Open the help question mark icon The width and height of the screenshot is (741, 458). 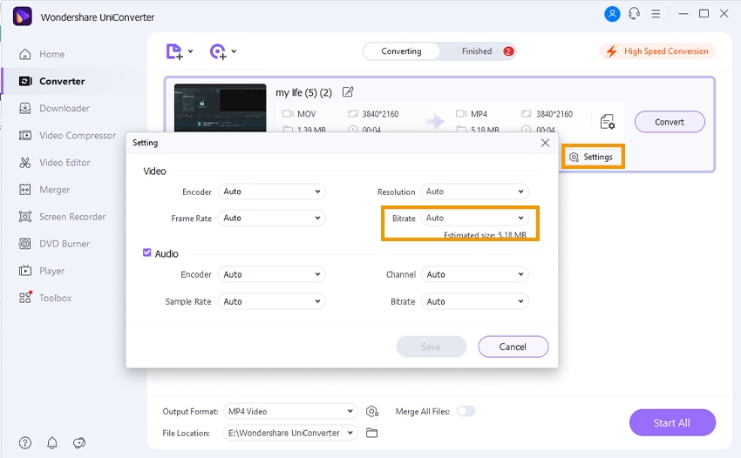pyautogui.click(x=25, y=443)
